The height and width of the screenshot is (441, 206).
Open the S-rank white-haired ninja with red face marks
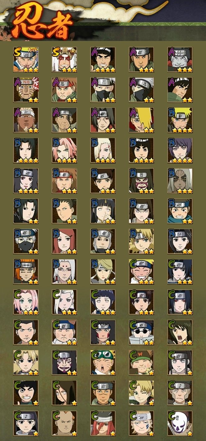64,60
